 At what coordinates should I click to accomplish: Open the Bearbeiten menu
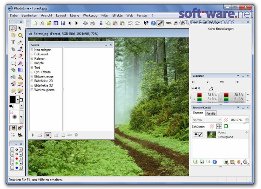(x=29, y=15)
